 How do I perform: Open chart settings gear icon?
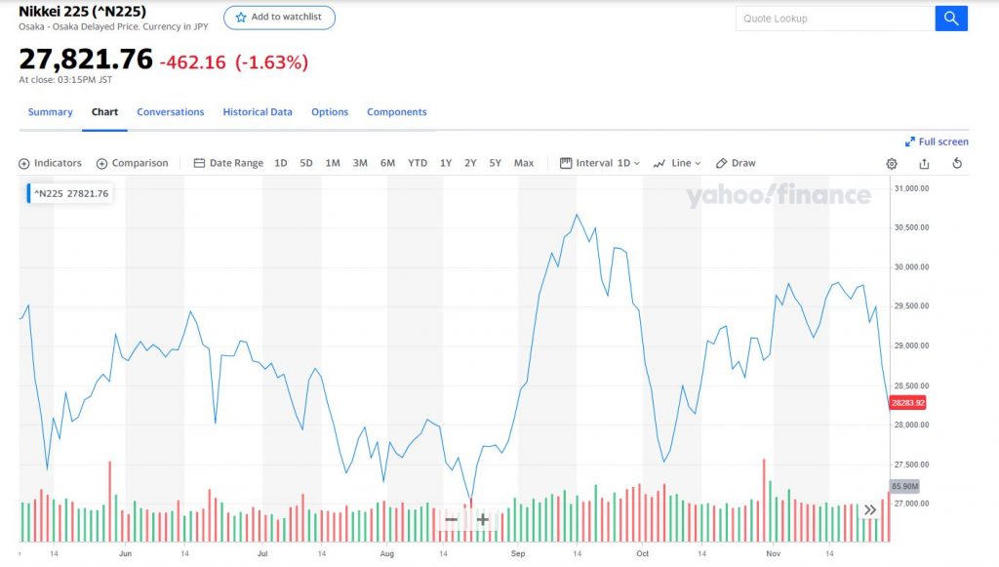pyautogui.click(x=892, y=164)
